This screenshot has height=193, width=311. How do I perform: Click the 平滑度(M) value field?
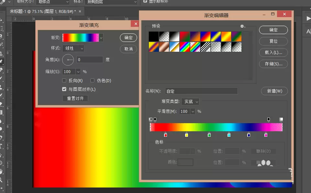(185, 112)
